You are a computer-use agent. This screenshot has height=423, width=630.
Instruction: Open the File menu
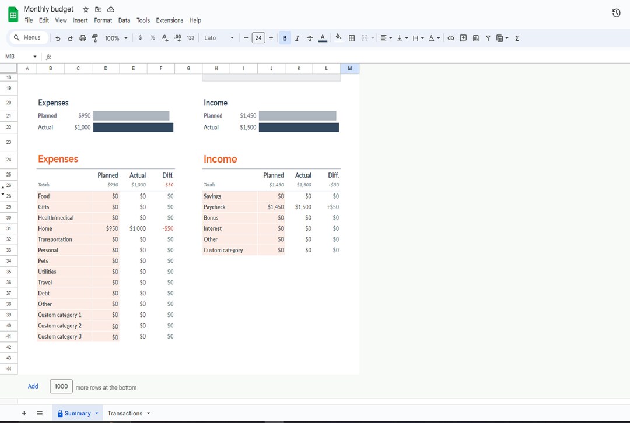(x=28, y=20)
